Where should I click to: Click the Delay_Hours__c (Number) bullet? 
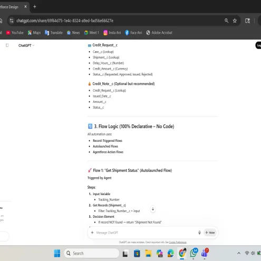108,63
